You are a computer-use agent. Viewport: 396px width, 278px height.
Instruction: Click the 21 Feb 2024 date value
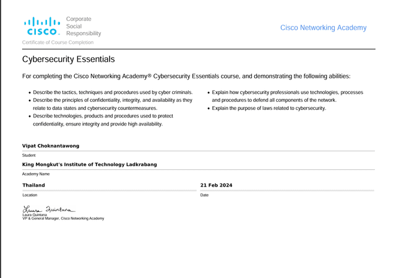click(x=217, y=185)
